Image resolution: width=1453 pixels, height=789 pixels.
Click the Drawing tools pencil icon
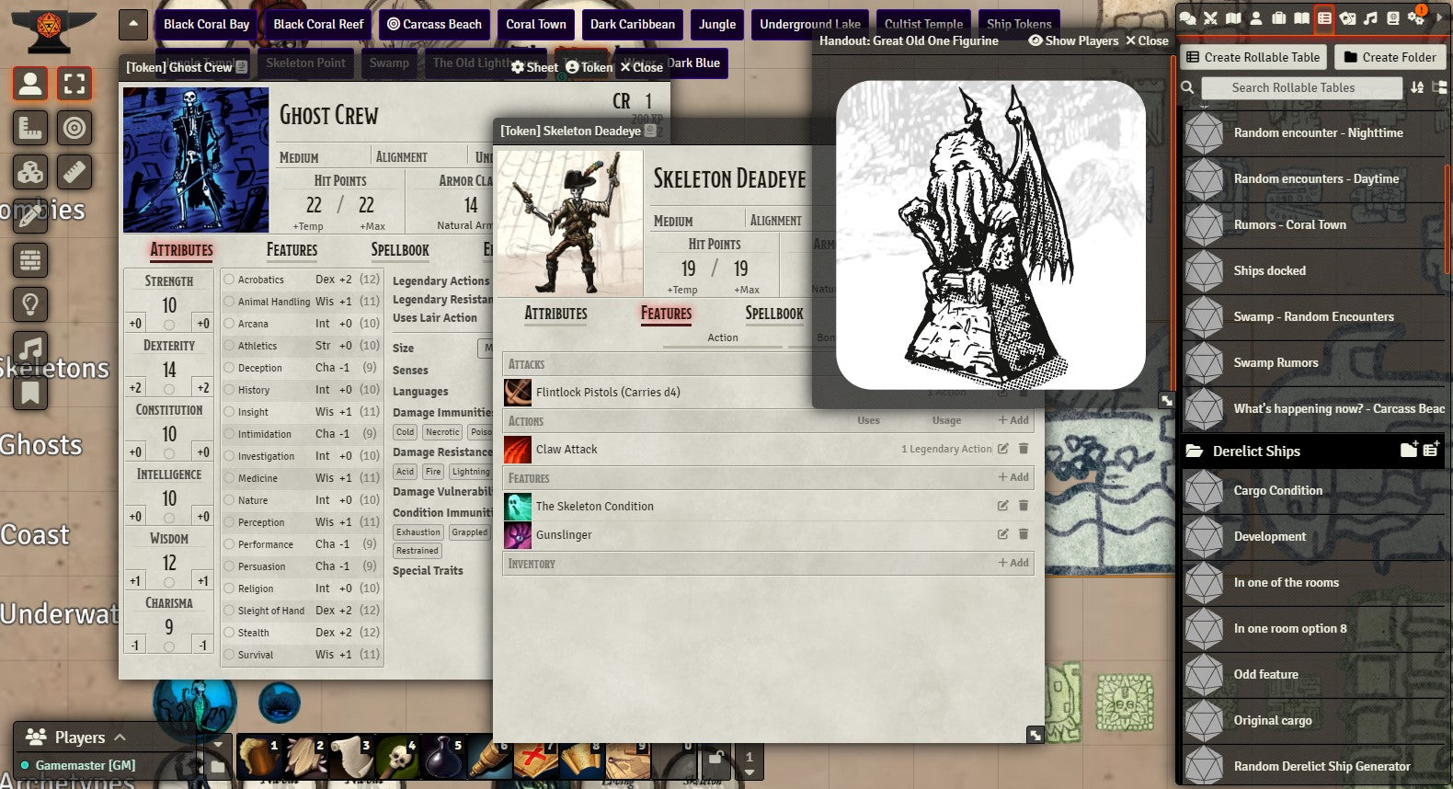click(x=30, y=215)
